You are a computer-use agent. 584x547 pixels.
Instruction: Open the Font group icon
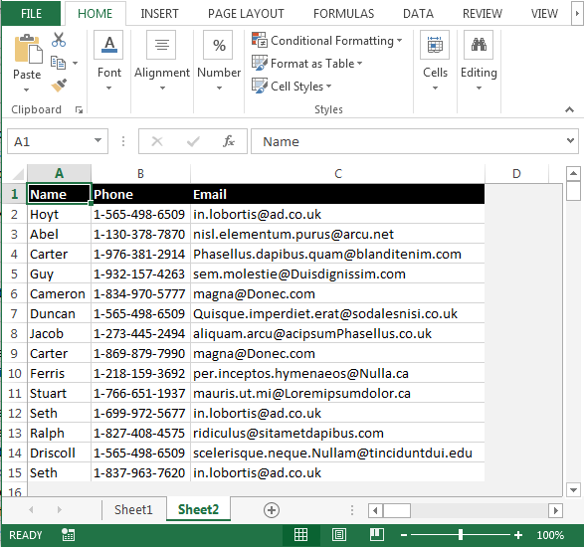click(108, 45)
